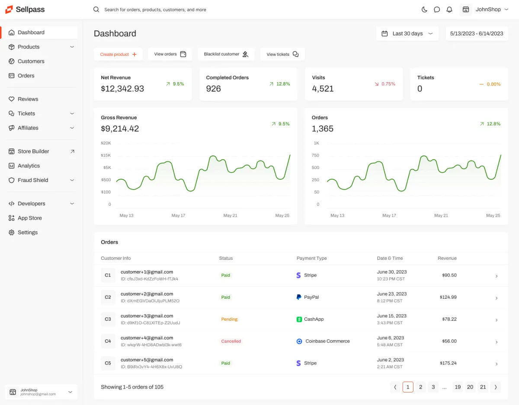Click the notifications bell icon

tap(449, 10)
